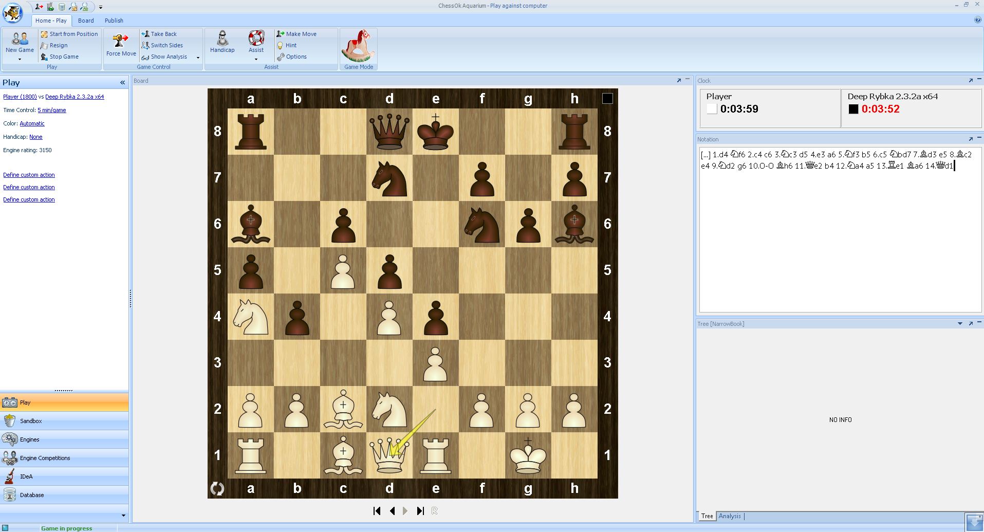The image size is (984, 532).
Task: Switch to the Board ribbon tab
Action: [x=86, y=21]
